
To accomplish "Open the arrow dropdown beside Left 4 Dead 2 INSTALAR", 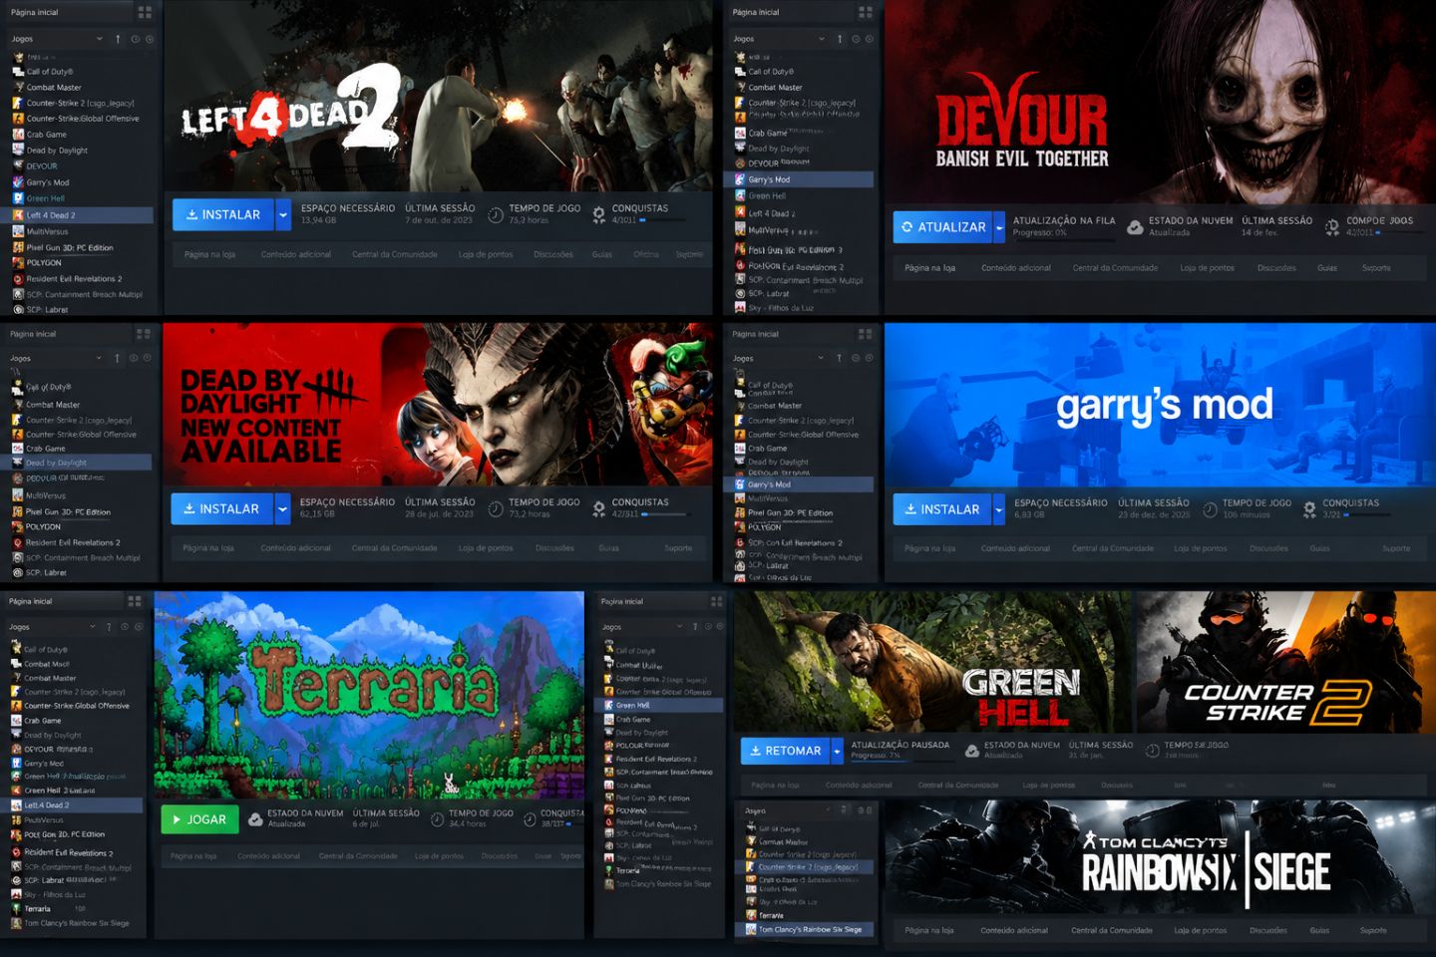I will point(283,214).
